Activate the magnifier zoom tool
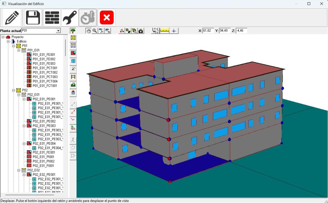Screen dimensions: 328x203 coord(95,31)
